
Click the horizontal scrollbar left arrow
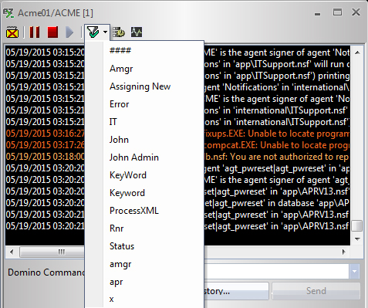tap(12, 252)
